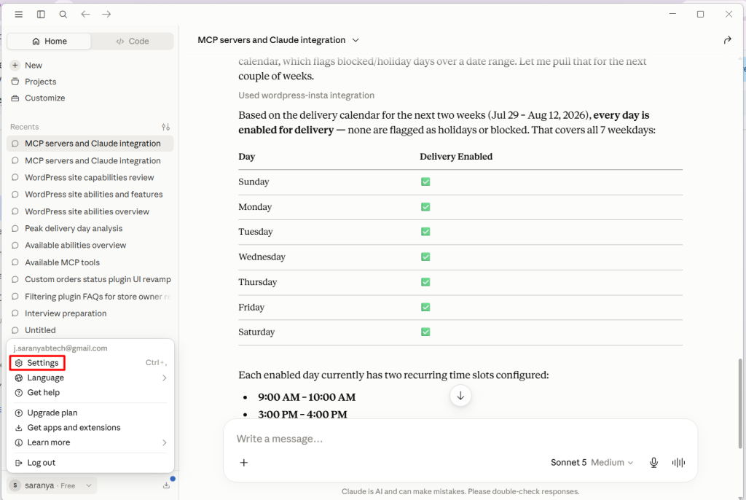Open Available MCP tools chat
The height and width of the screenshot is (500, 746).
pos(90,262)
